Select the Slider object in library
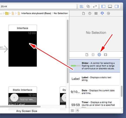This screenshot has width=126, height=118. pos(94,66)
